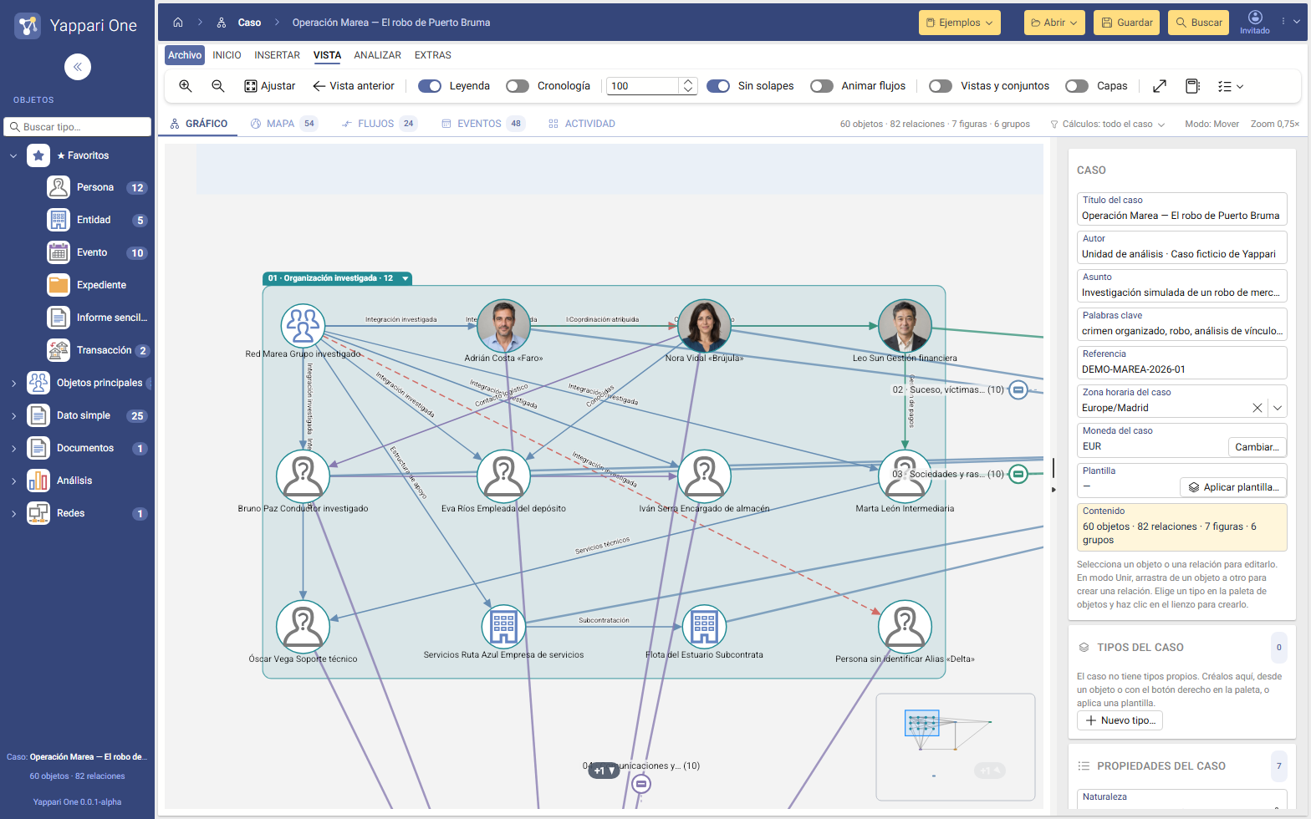Screen dimensions: 1311x819
Task: Select the Informe sencillo document icon
Action: click(59, 318)
